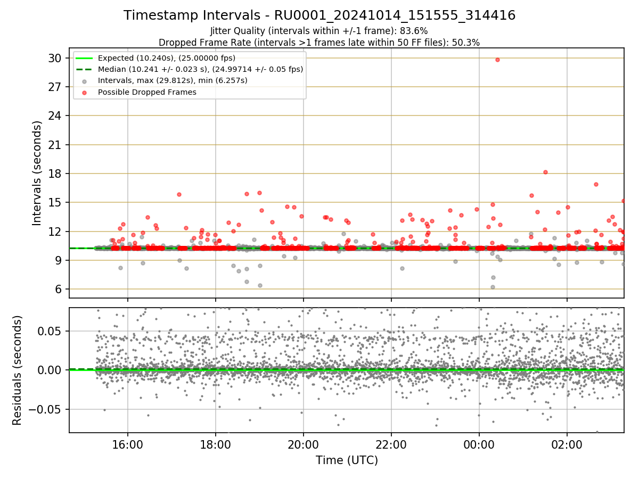
Task: Click the "16:00" x-axis tick label
Action: (x=127, y=444)
